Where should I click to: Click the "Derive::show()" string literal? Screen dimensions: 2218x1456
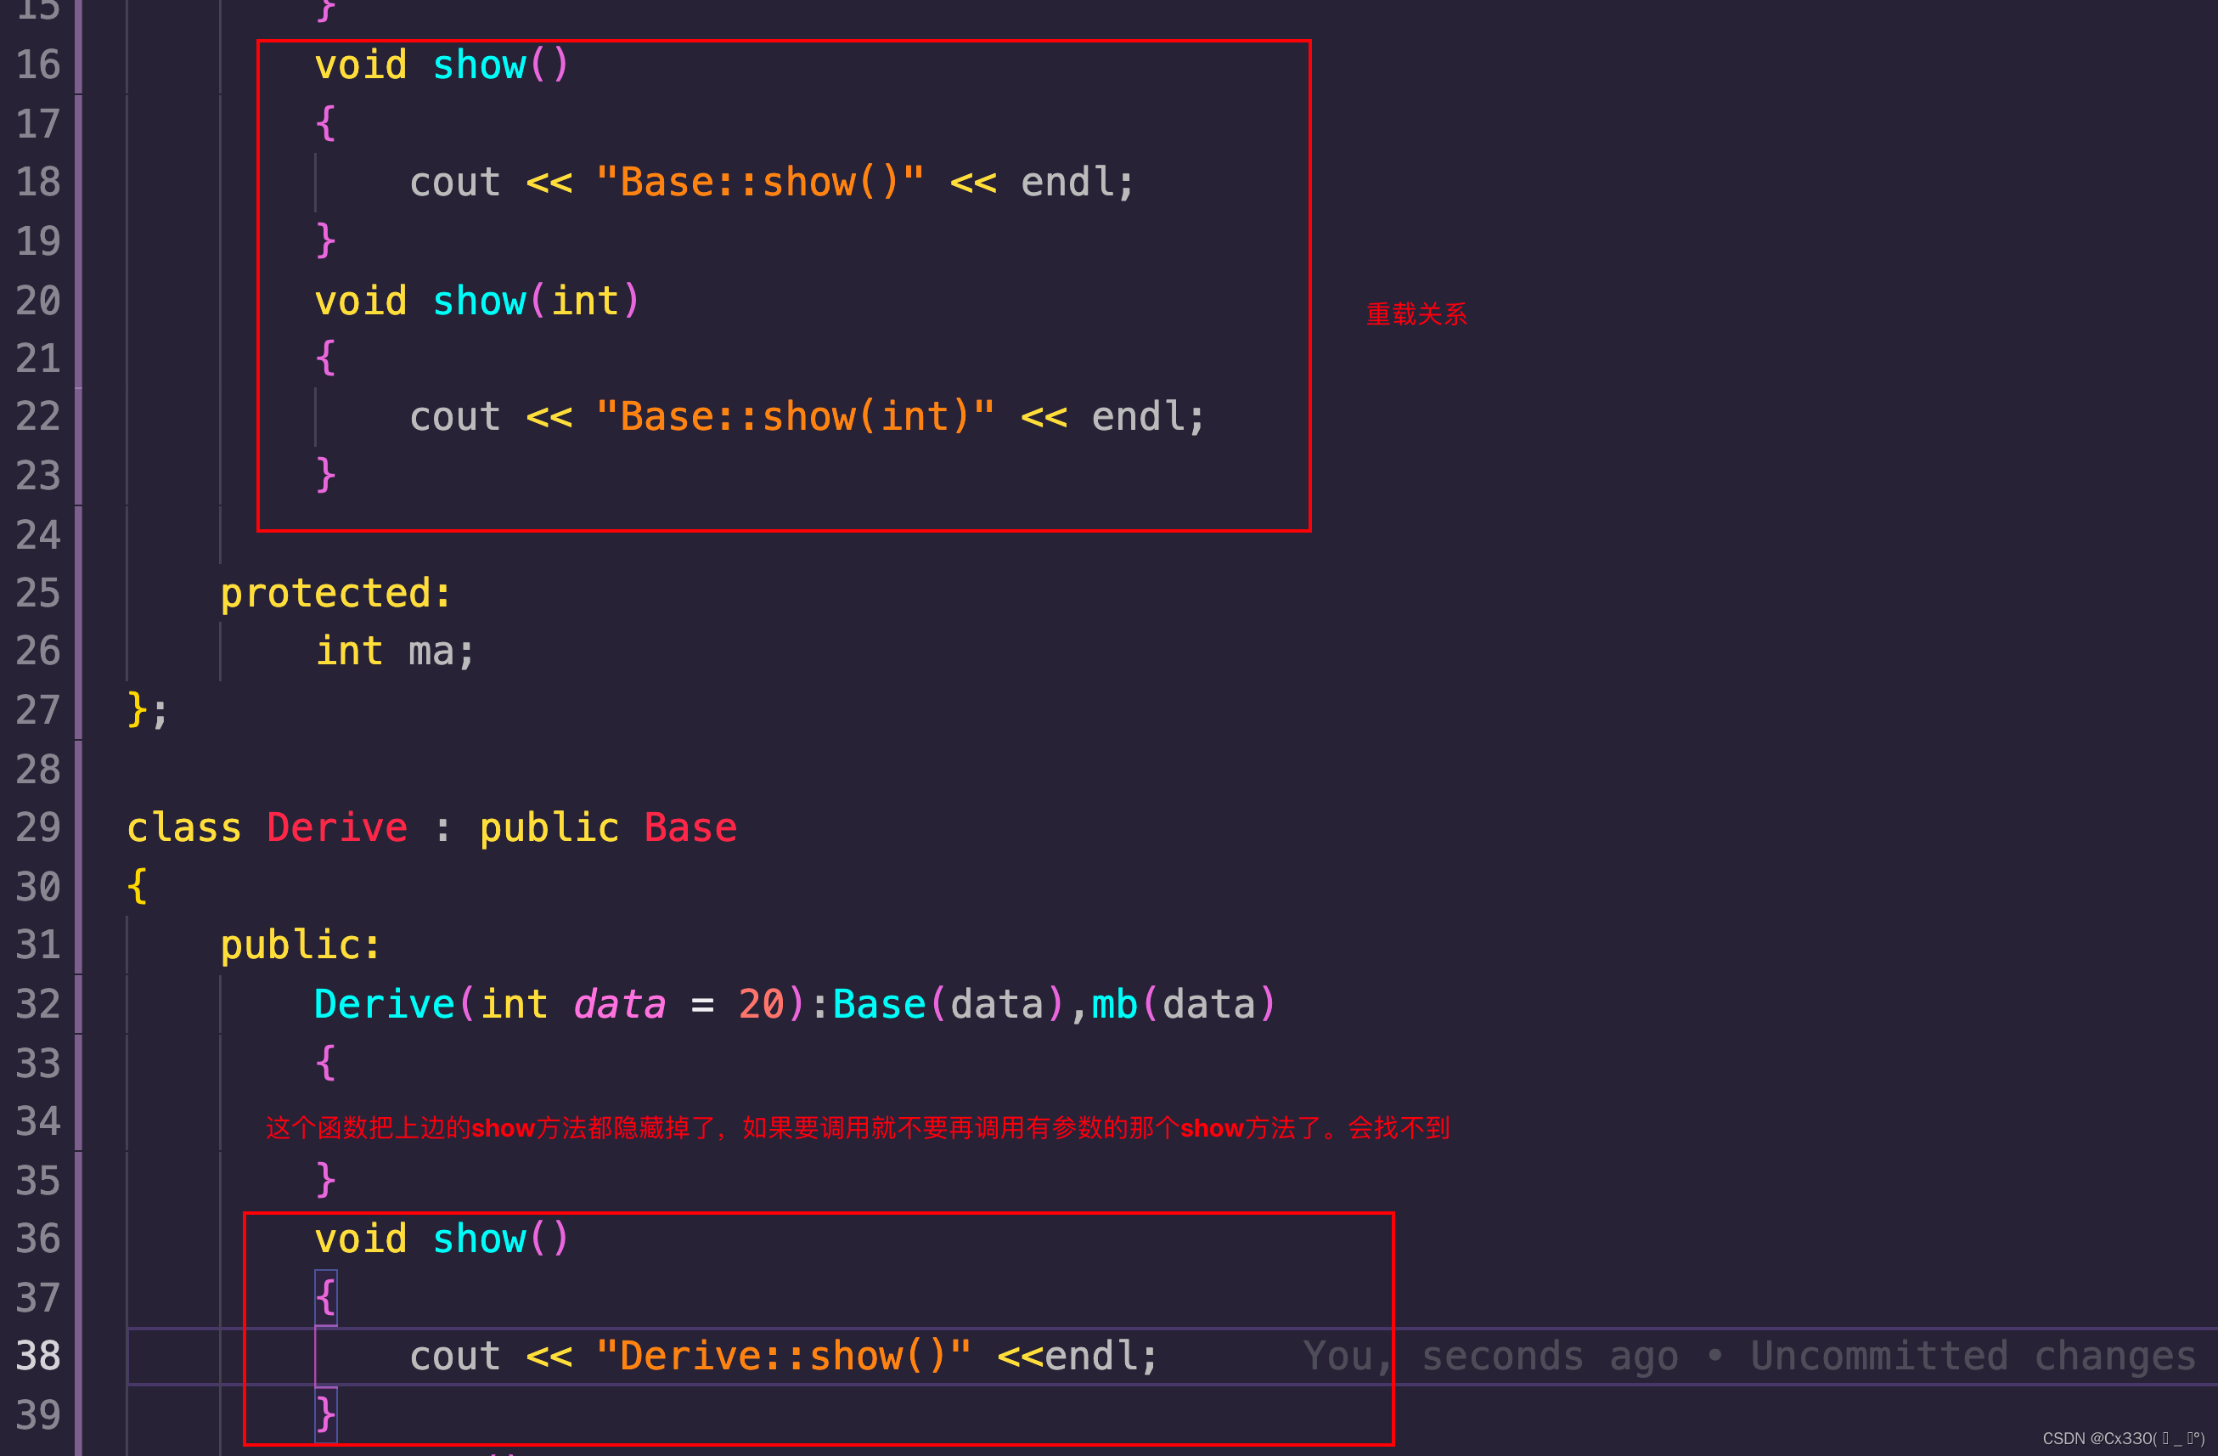tap(783, 1357)
